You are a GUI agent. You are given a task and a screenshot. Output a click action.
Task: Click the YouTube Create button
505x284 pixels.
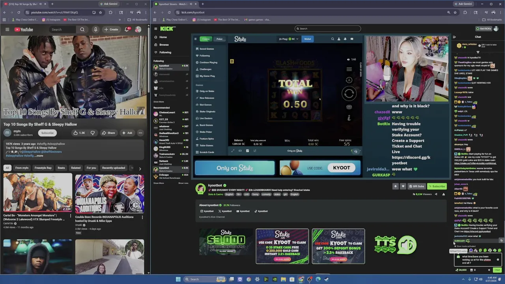[x=111, y=30]
